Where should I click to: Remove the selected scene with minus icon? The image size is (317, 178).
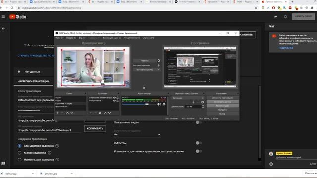click(x=62, y=113)
